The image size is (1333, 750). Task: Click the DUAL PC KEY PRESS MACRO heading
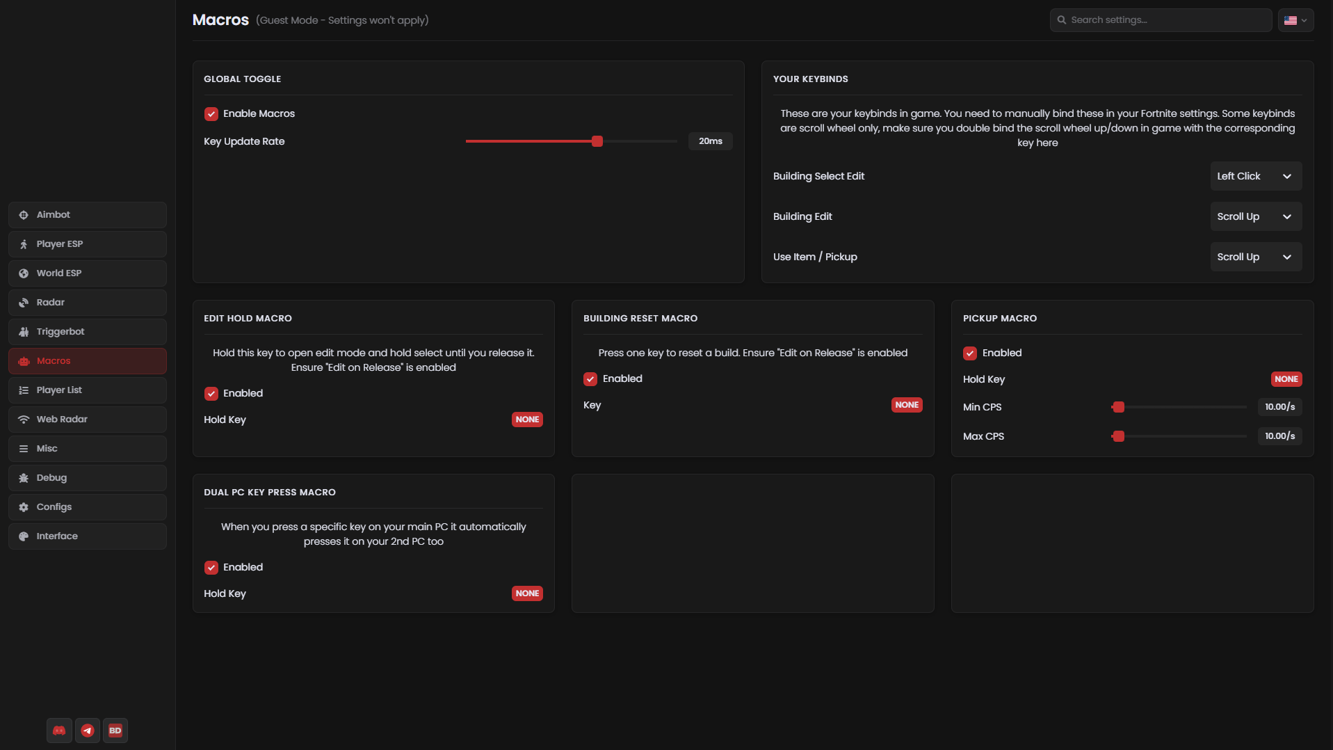(x=270, y=493)
